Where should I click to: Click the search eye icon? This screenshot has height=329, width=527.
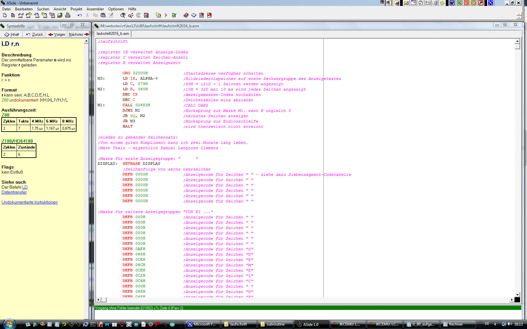pos(123,15)
